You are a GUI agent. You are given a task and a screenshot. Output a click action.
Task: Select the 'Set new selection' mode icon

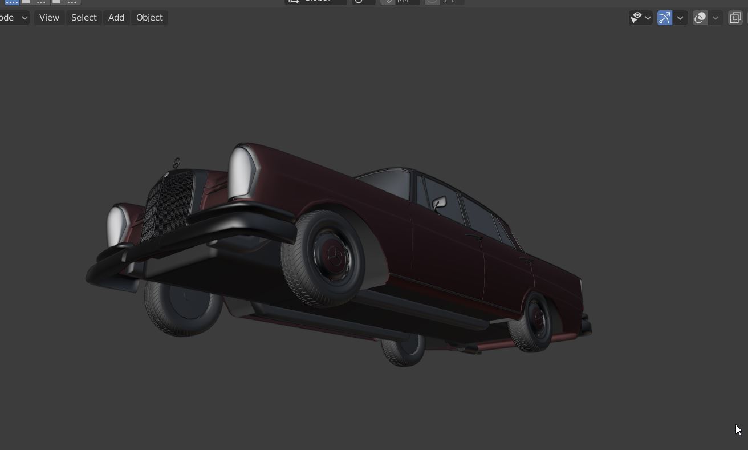(11, 2)
